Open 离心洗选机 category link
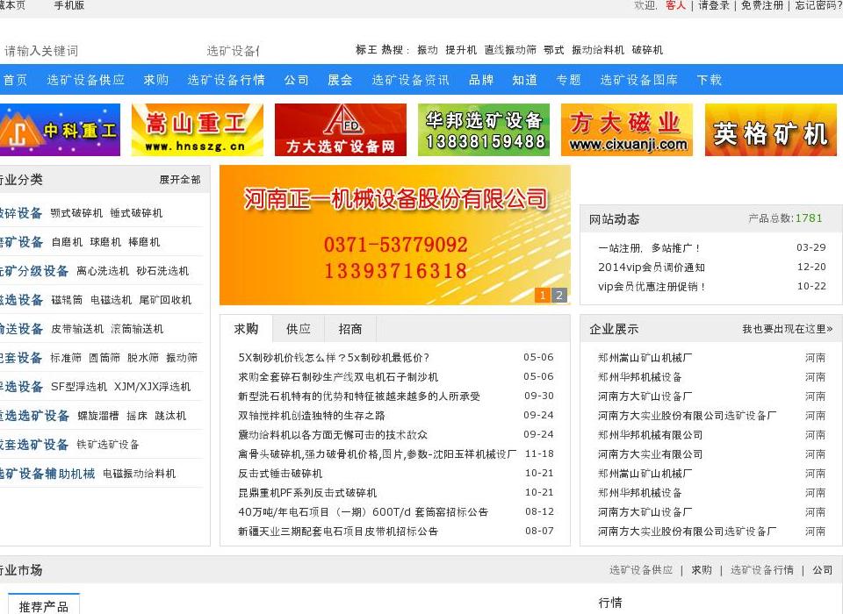 click(x=103, y=271)
